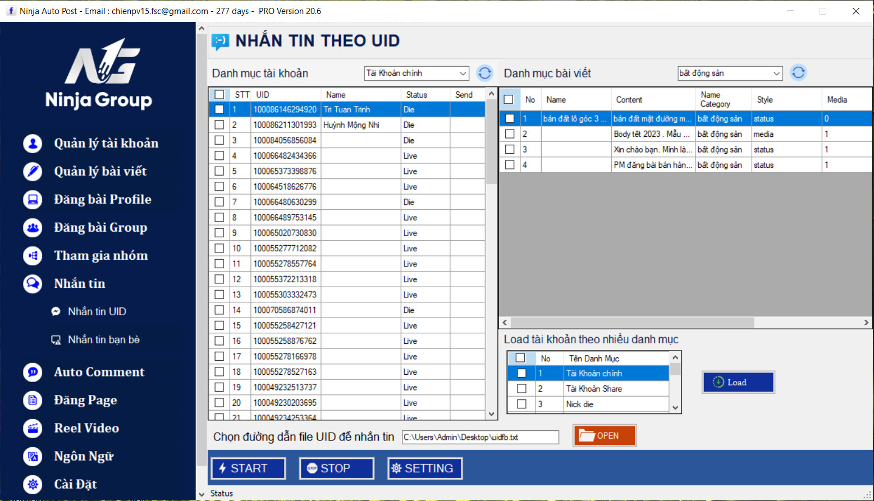Check the Tài Khoản Share category checkbox
The height and width of the screenshot is (501, 874).
point(521,388)
